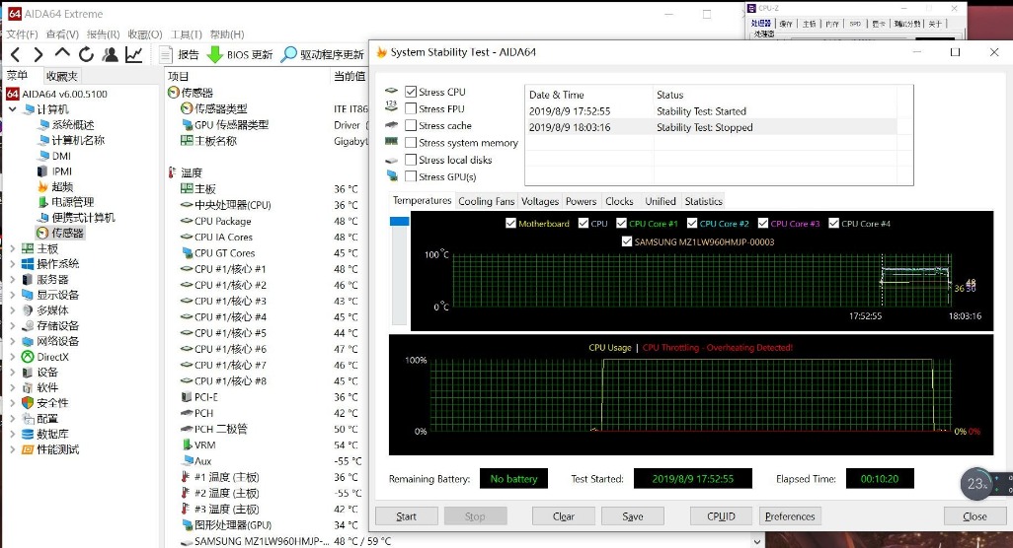This screenshot has width=1013, height=548.
Task: Switch to the Voltages tab
Action: pyautogui.click(x=540, y=201)
